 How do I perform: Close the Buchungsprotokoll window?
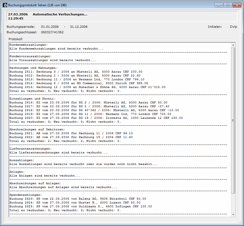[236, 5]
